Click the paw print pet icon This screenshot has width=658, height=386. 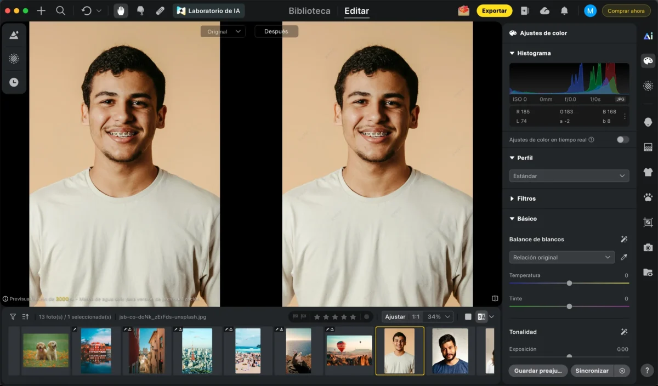[x=648, y=197]
